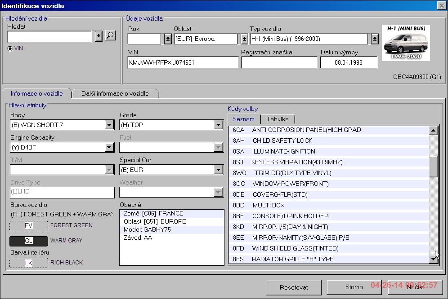Expand the T/M transmission dropdown
This screenshot has width=448, height=299.
pos(109,170)
